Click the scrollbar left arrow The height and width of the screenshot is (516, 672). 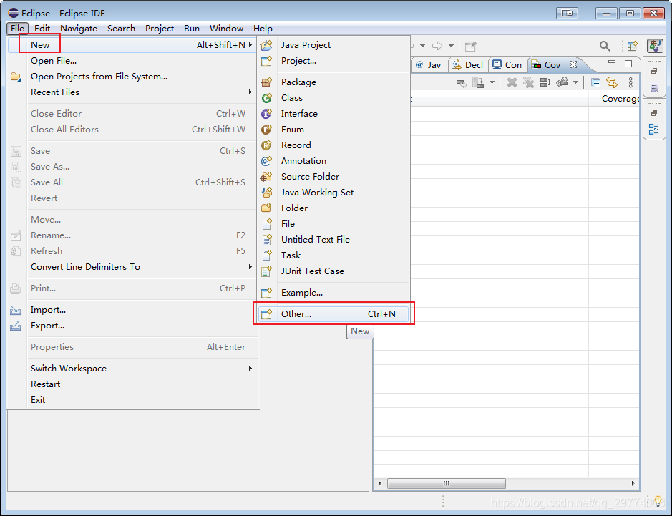tap(380, 483)
